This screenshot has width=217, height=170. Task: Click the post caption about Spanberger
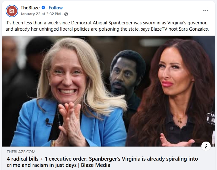pos(107,26)
